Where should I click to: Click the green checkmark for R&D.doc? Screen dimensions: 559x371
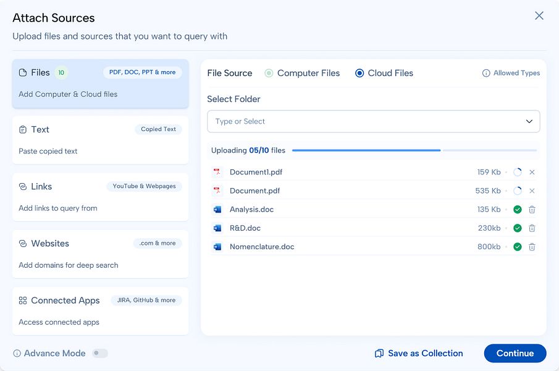coord(517,228)
